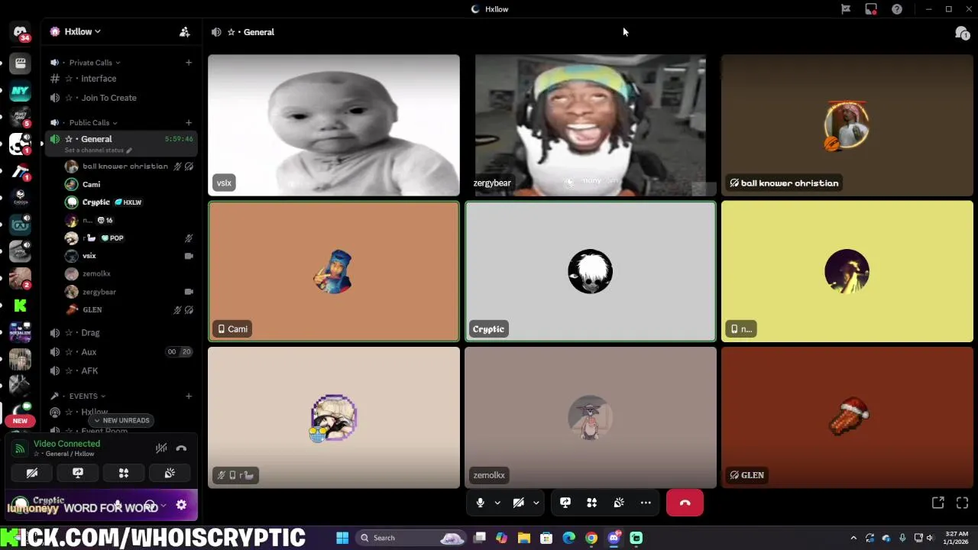Open activities launcher in call control bar
This screenshot has width=978, height=550.
pyautogui.click(x=592, y=503)
